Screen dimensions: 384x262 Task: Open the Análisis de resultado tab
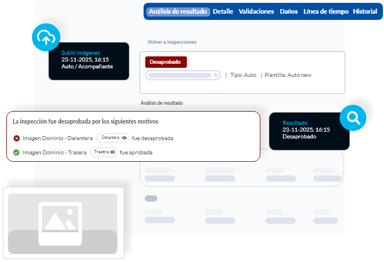[178, 11]
